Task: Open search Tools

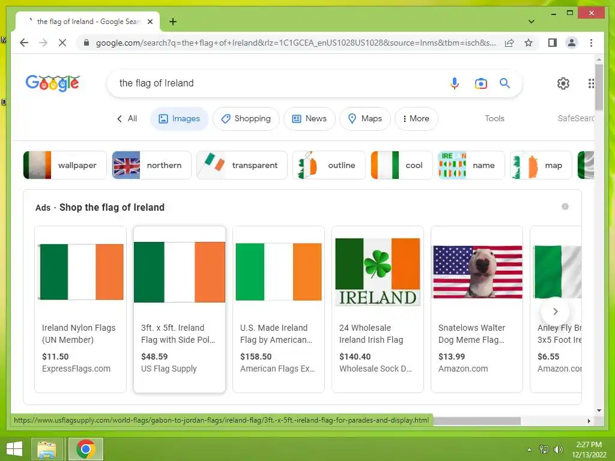Action: coord(495,118)
